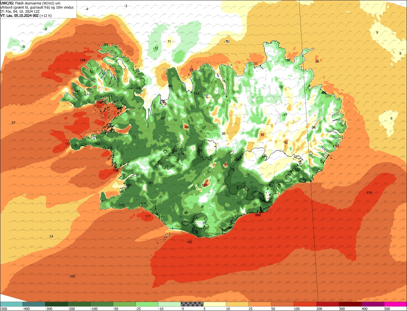Select the map value '53' off the east coast
The width and height of the screenshot is (407, 311).
pyautogui.click(x=337, y=146)
